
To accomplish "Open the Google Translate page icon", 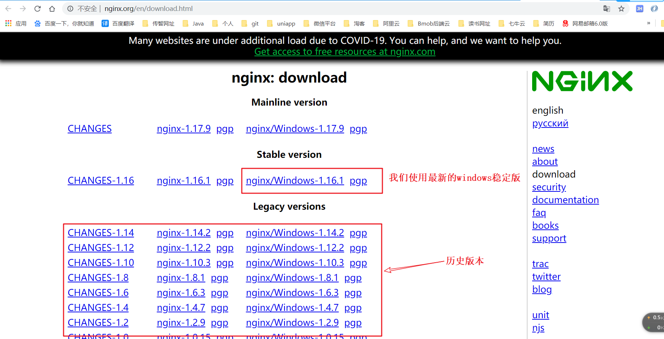I will pyautogui.click(x=607, y=8).
